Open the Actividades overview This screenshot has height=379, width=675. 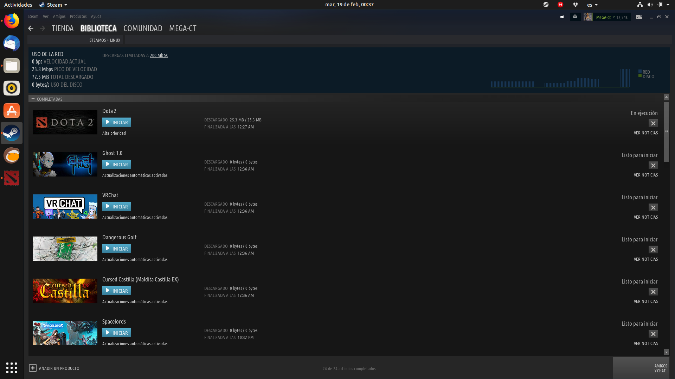click(x=18, y=5)
